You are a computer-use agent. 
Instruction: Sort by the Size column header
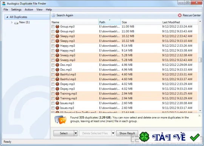tap(141, 22)
